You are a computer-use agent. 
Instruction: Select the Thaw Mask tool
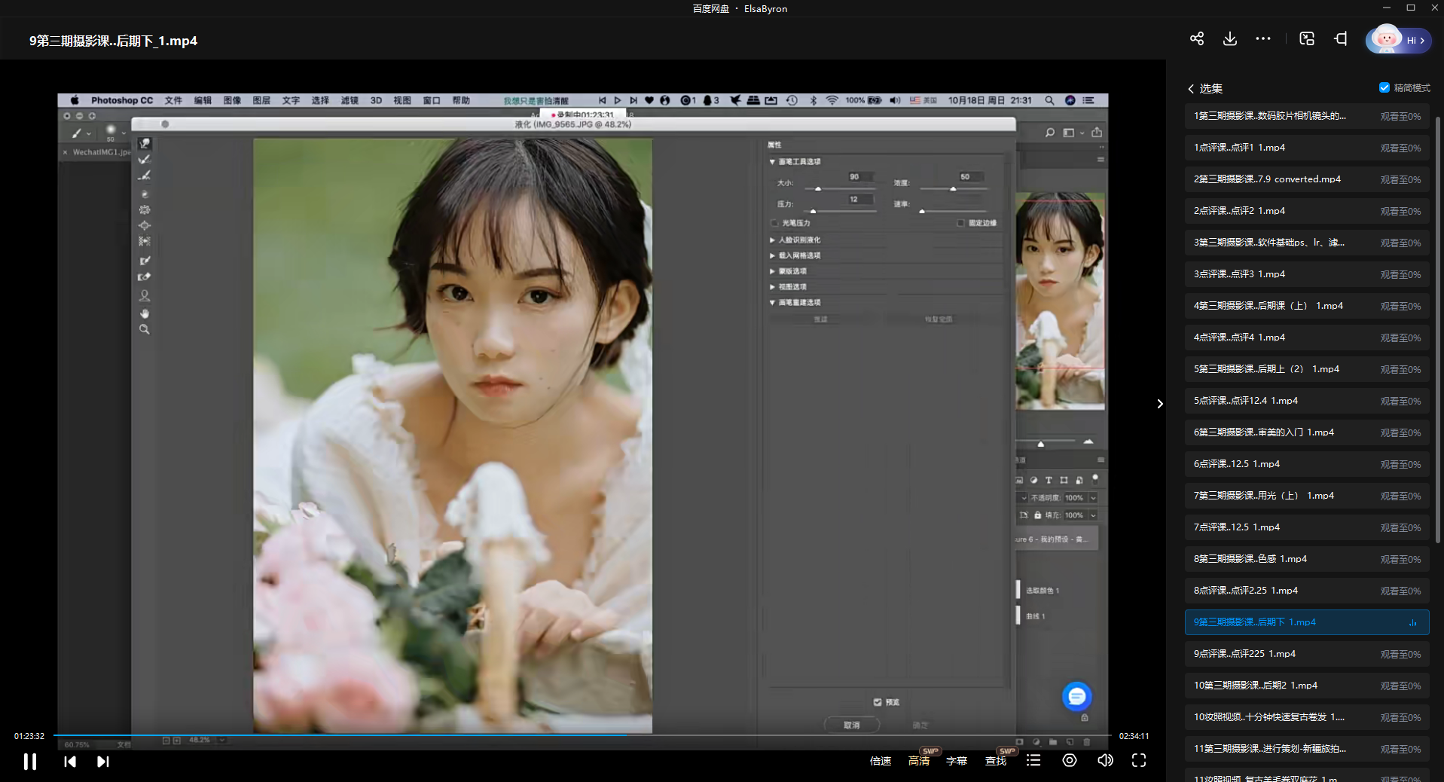tap(145, 276)
